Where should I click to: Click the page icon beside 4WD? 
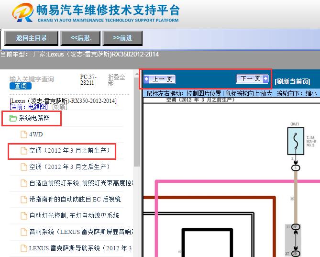pyautogui.click(x=24, y=134)
